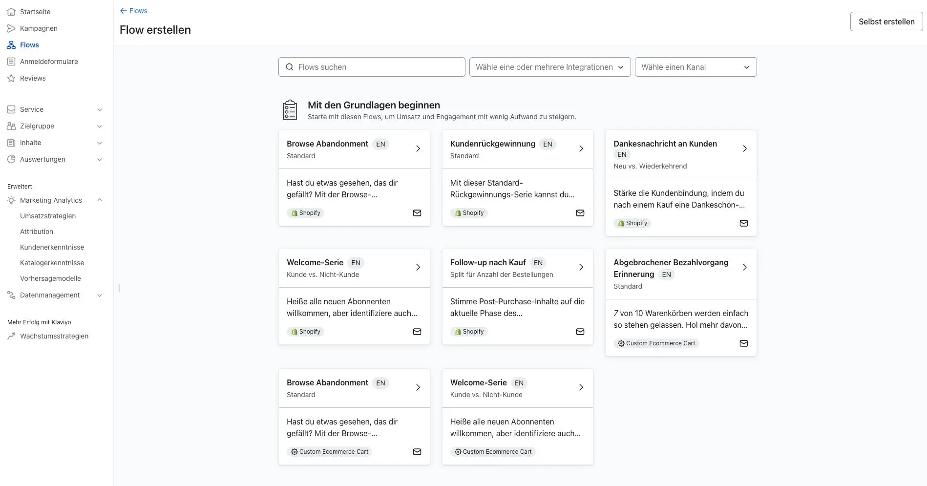Go to Umsatzstrategien in sidebar
The height and width of the screenshot is (486, 927).
click(48, 216)
